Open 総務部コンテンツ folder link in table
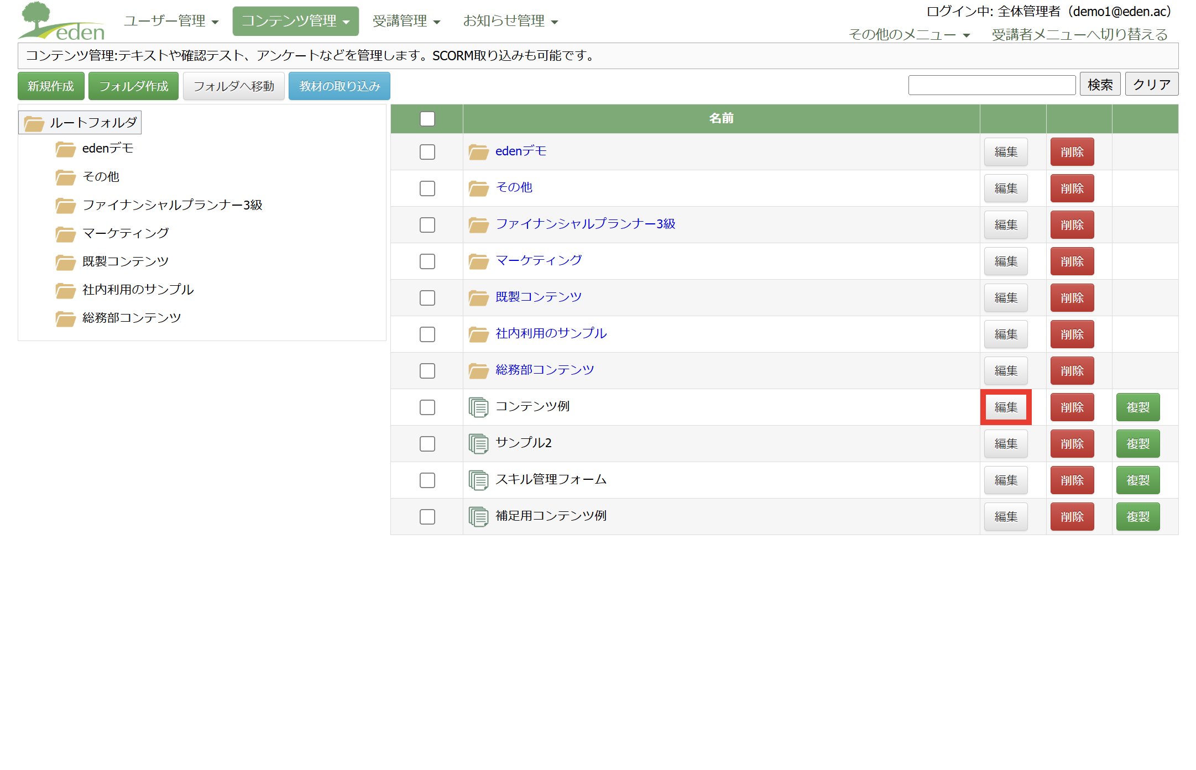The width and height of the screenshot is (1196, 770). tap(545, 370)
